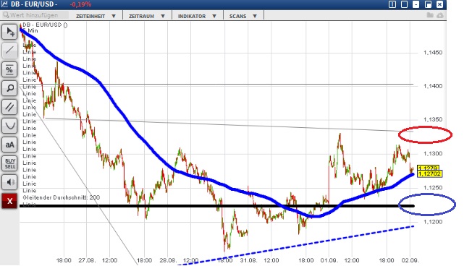472x279 pixels.
Task: Restore the chart window size
Action: point(428,4)
